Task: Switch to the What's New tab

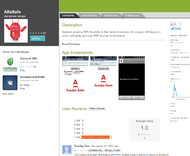Action: tap(111, 16)
